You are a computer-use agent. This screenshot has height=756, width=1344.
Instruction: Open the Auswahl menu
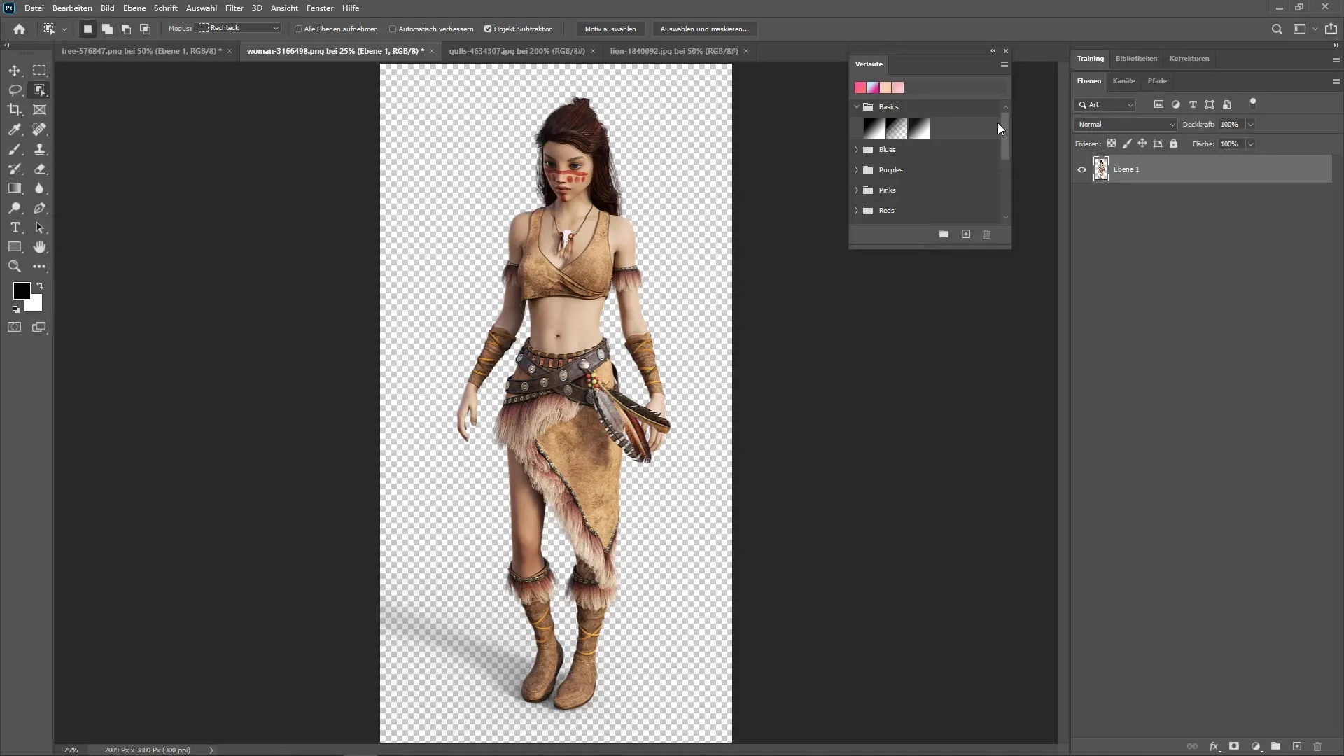[202, 8]
